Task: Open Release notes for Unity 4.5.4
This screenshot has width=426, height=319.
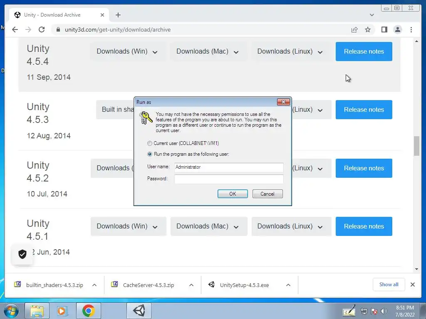Action: 364,52
